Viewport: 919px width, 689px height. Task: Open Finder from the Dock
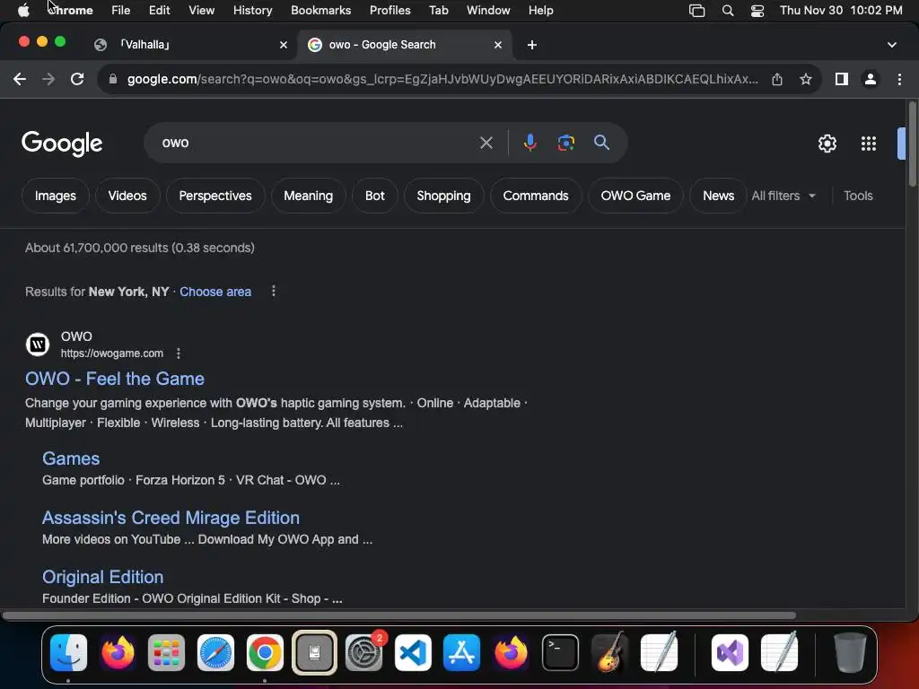click(68, 653)
